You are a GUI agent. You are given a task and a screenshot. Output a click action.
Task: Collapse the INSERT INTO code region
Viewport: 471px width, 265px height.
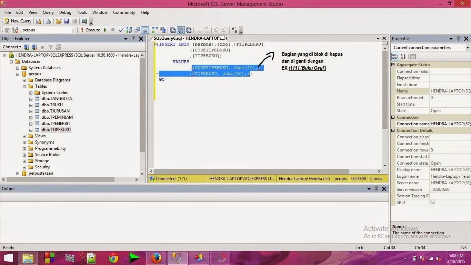[156, 45]
